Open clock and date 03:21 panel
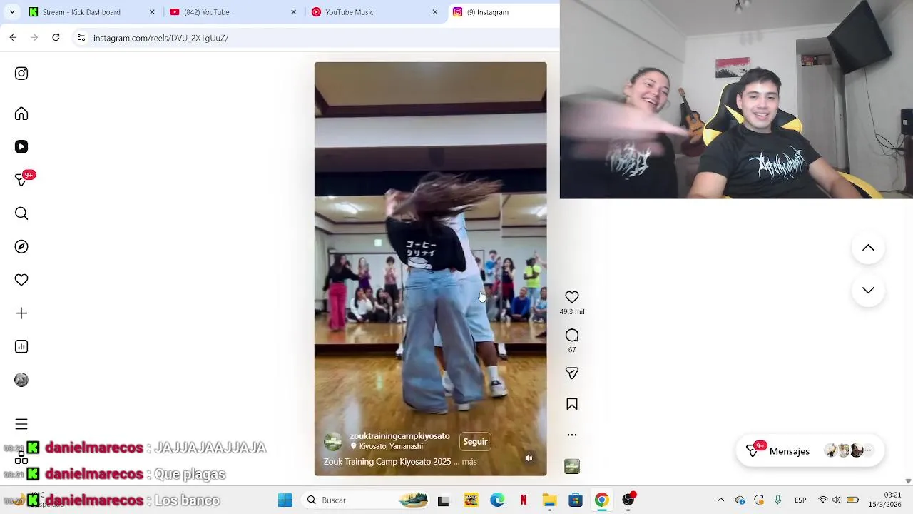Viewport: 913px width, 514px height. point(884,500)
